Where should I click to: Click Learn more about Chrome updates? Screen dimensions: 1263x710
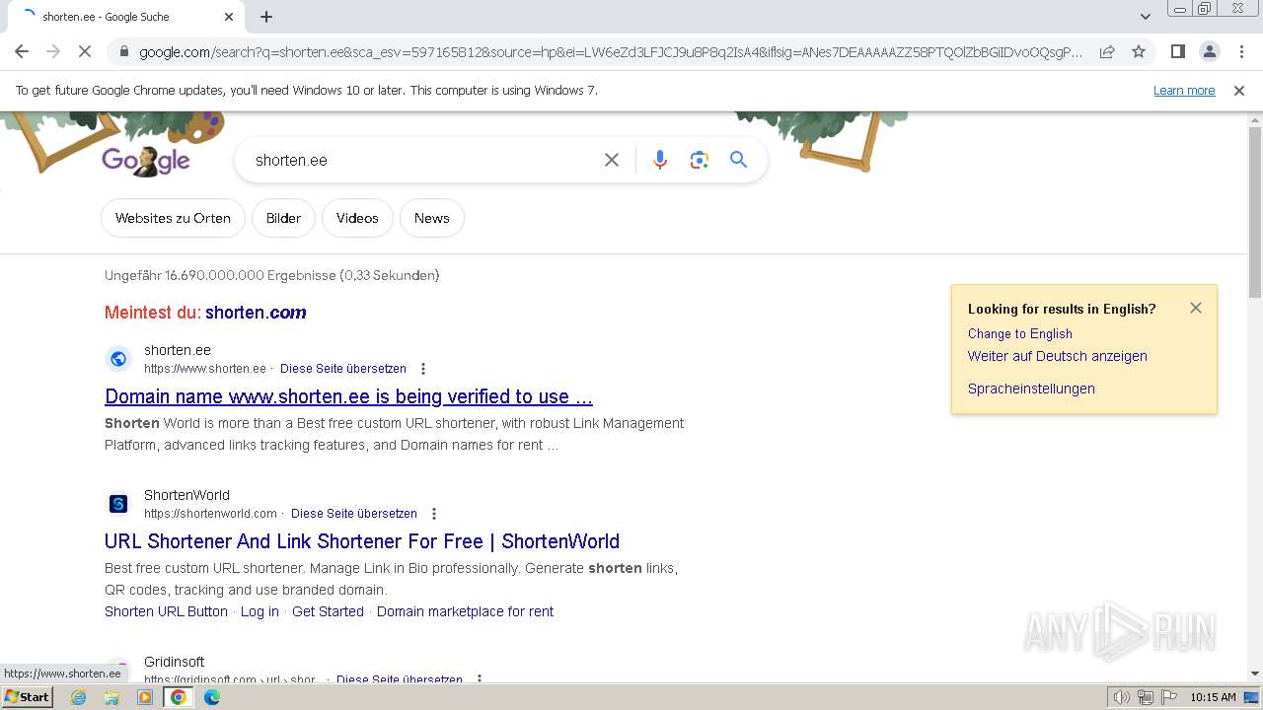pos(1184,90)
